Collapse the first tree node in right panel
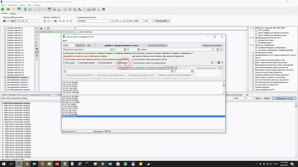This screenshot has height=167, width=298. point(251,28)
